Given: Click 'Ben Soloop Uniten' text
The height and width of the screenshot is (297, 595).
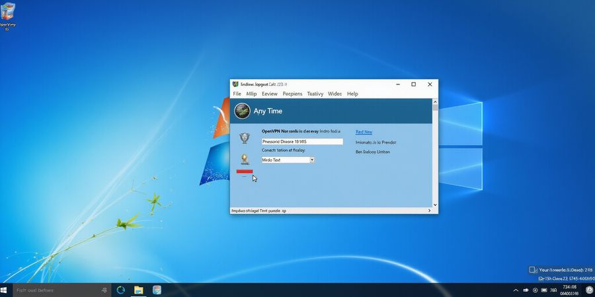Looking at the screenshot, I should tap(373, 152).
